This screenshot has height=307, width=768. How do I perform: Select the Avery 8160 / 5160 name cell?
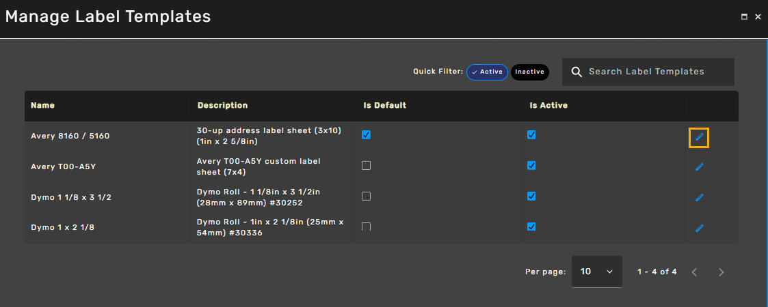[70, 136]
